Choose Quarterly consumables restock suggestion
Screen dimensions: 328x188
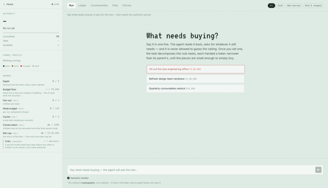[195, 89]
